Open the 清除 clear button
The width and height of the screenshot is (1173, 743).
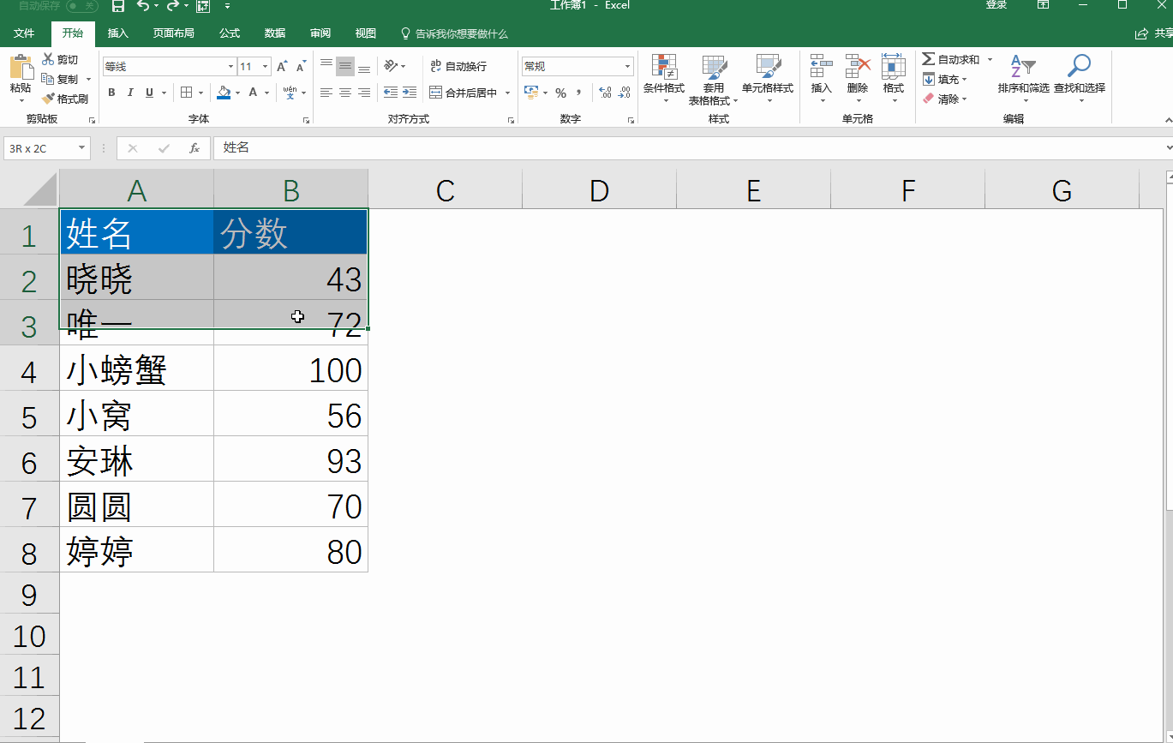coord(945,99)
